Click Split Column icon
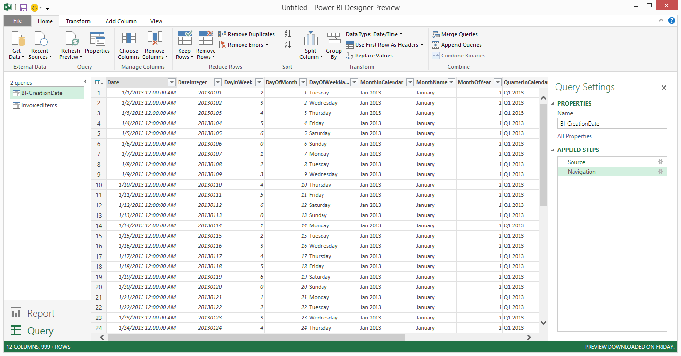This screenshot has height=356, width=681. (x=311, y=39)
